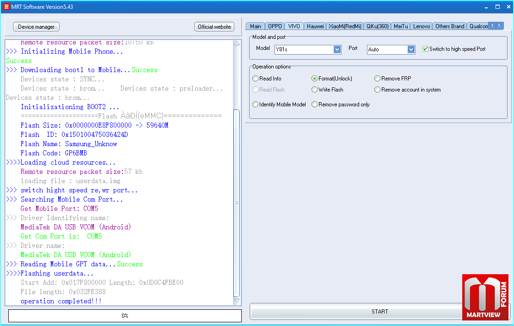Screen dimensions: 514x326
Task: Choose the Write Flash option
Action: (x=327, y=90)
